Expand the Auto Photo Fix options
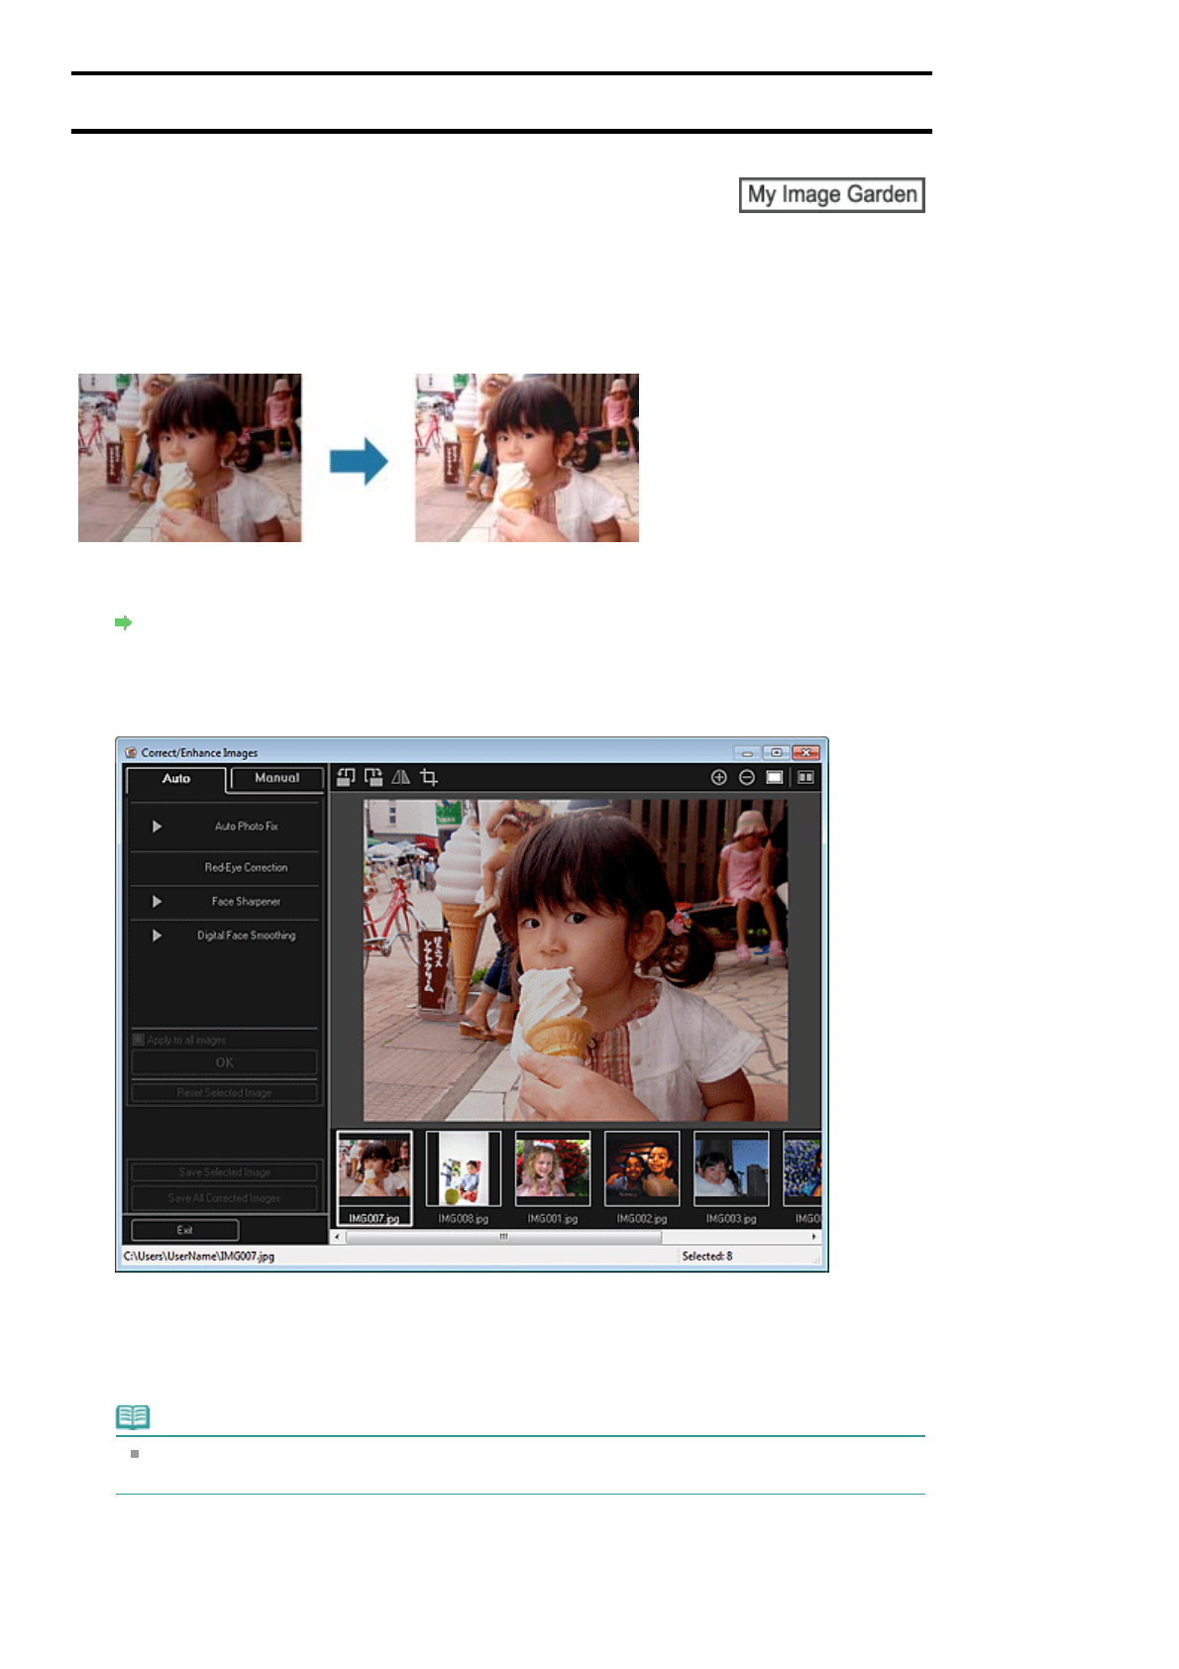Image resolution: width=1179 pixels, height=1669 pixels. [157, 827]
